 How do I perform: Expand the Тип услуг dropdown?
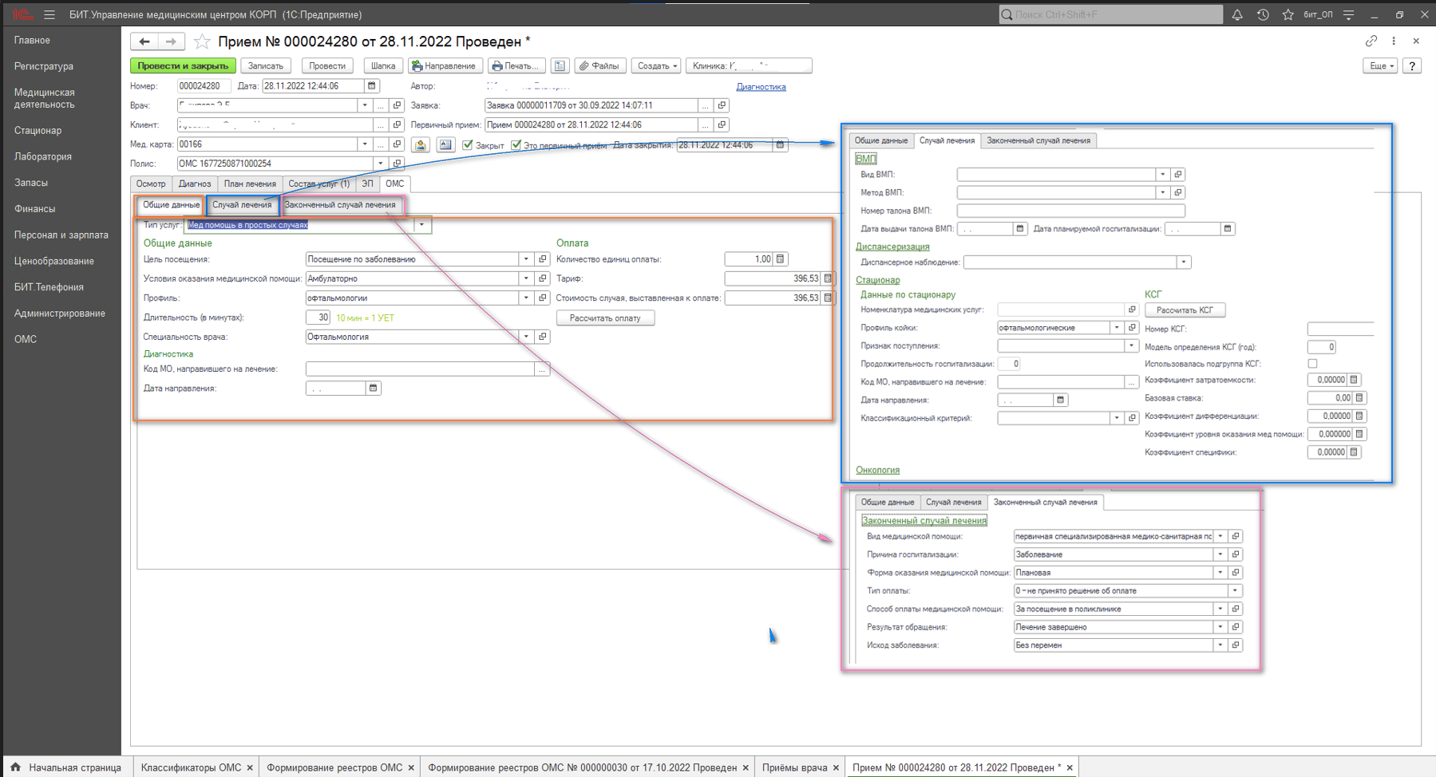click(x=421, y=225)
